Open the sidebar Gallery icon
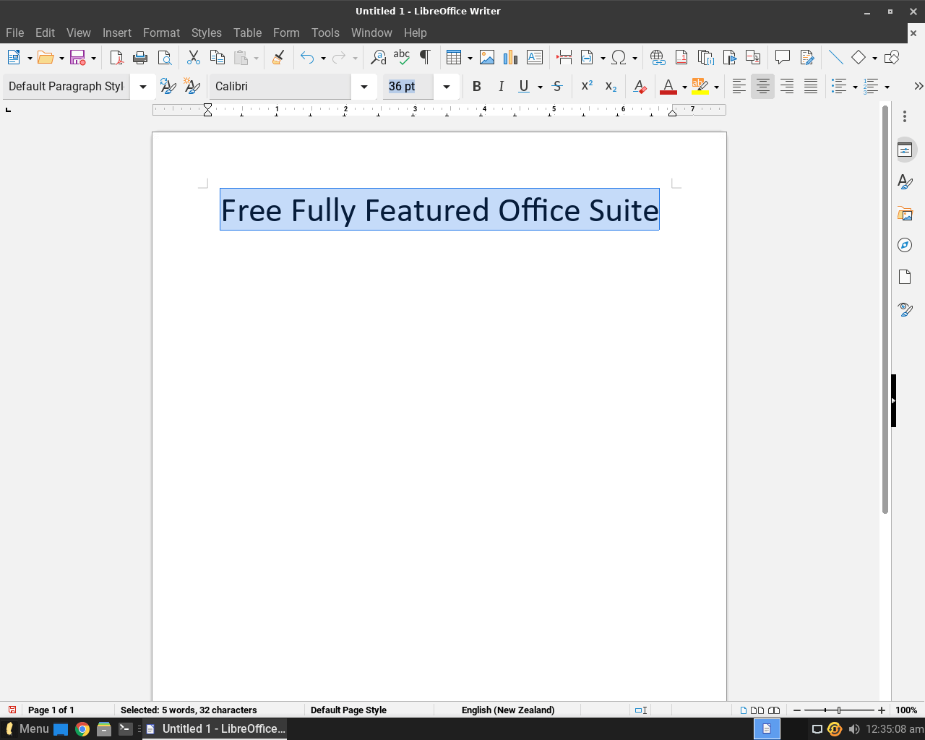Viewport: 925px width, 740px height. coord(905,214)
